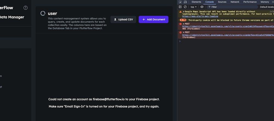Screen dimensions: 274x121
Task: Toggle the device toolbar icon
Action: pyautogui.click(x=185, y=2)
